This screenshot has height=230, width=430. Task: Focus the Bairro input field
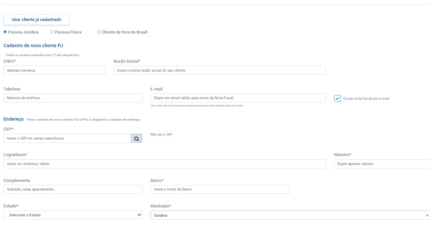220,190
